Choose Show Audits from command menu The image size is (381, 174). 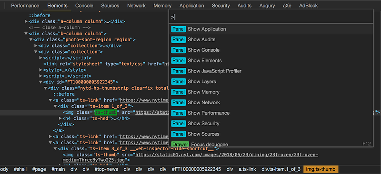pyautogui.click(x=271, y=39)
